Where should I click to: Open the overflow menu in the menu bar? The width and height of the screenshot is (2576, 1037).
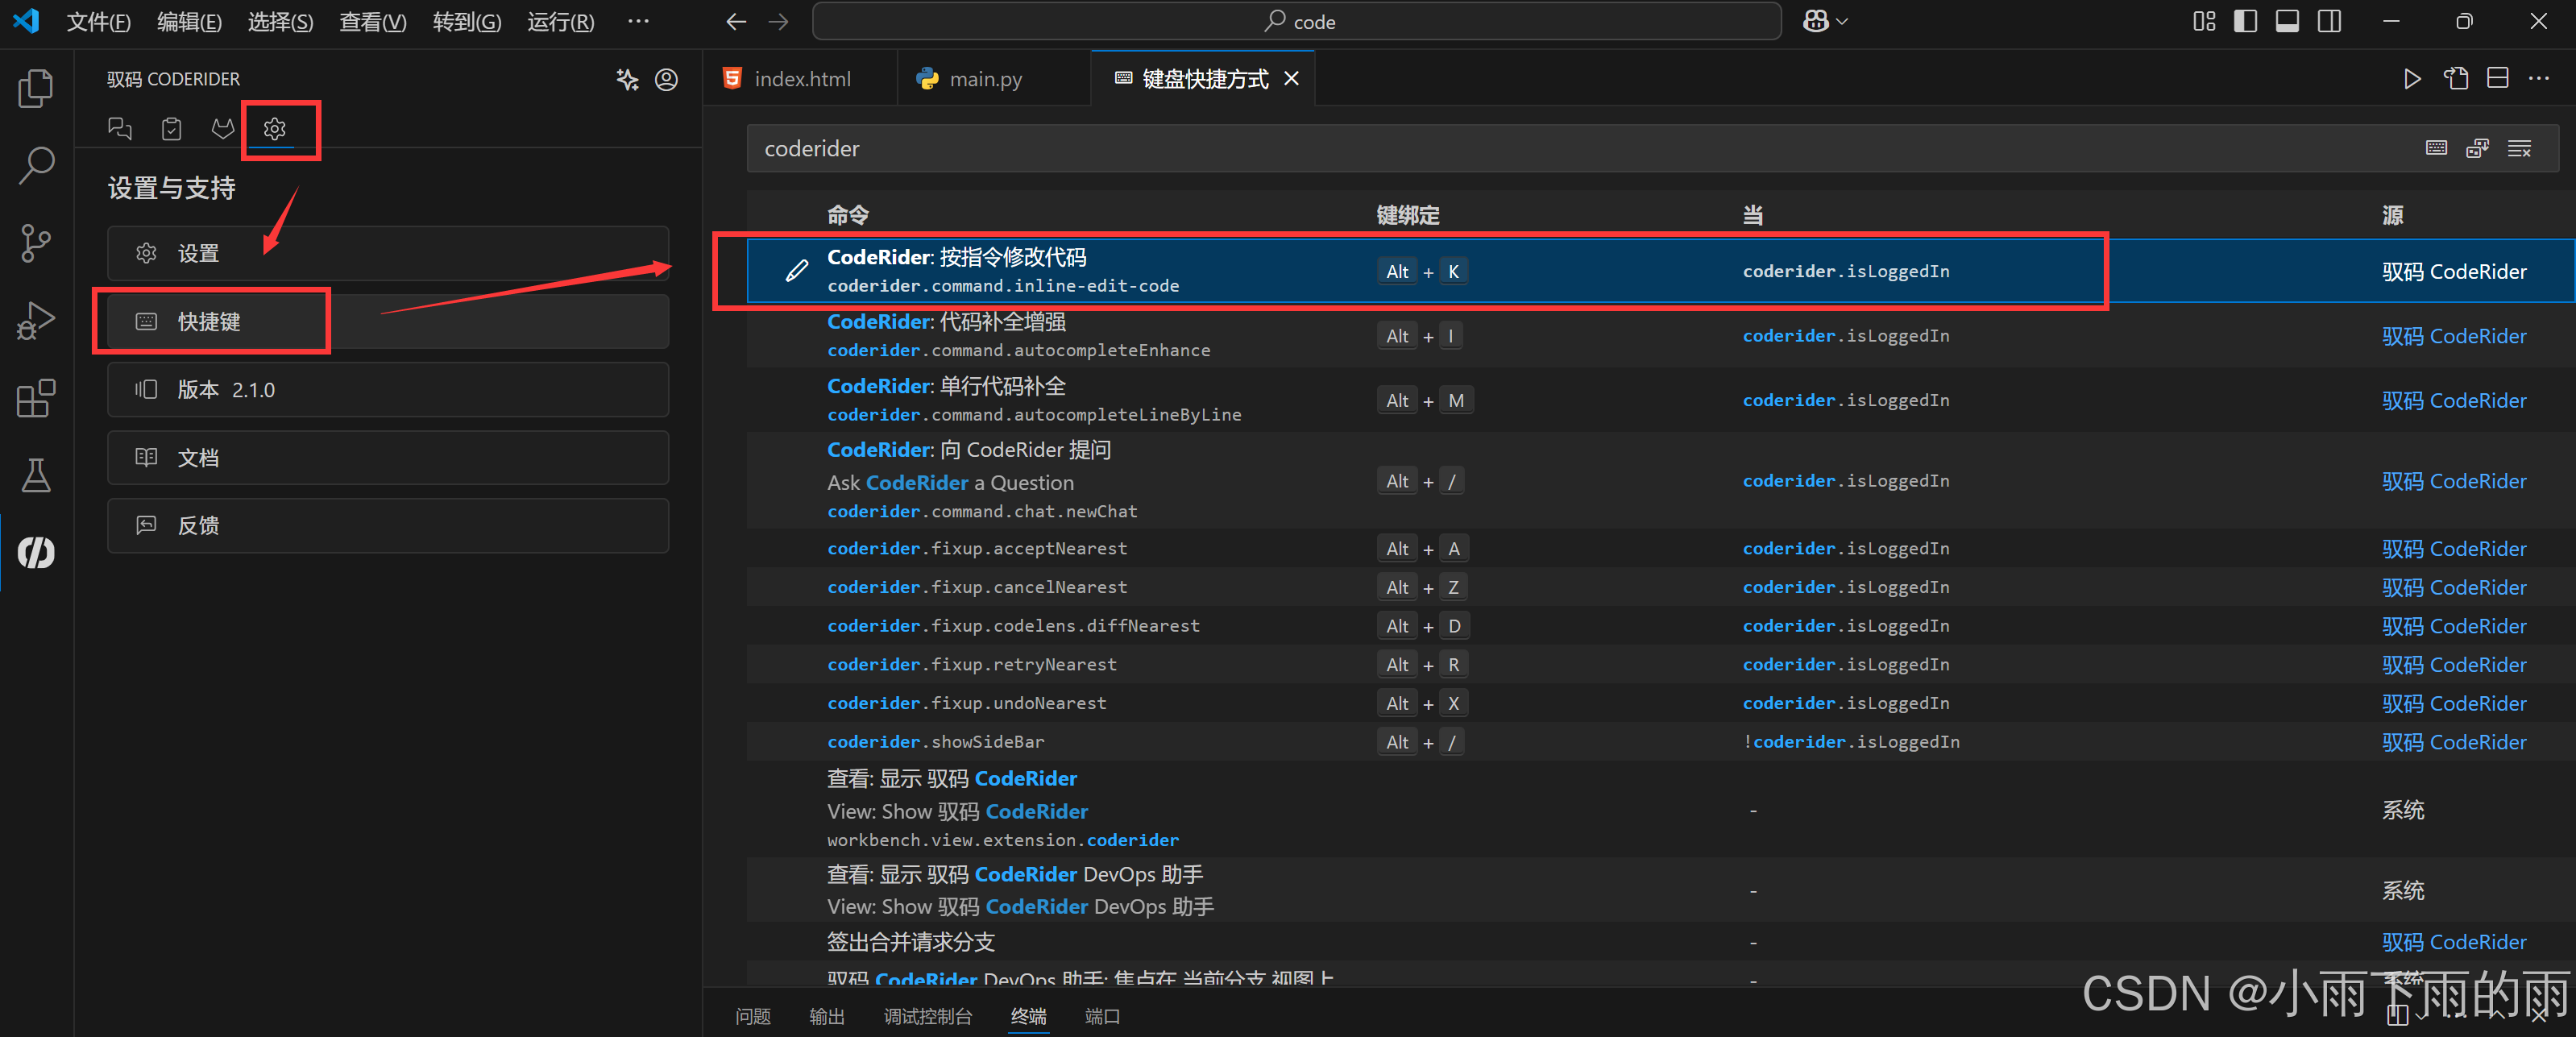tap(638, 21)
